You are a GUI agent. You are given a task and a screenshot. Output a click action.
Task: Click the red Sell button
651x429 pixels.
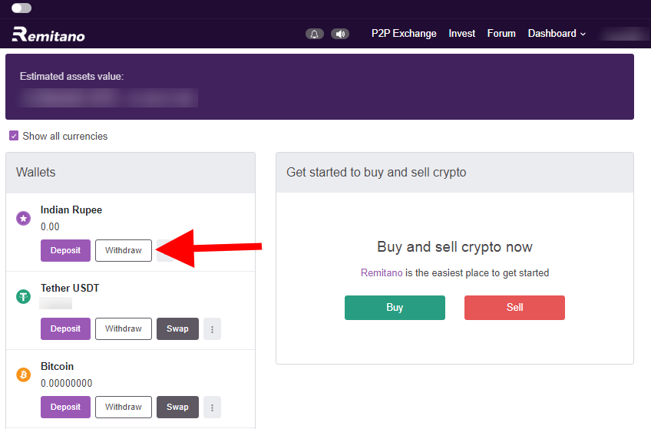point(514,308)
